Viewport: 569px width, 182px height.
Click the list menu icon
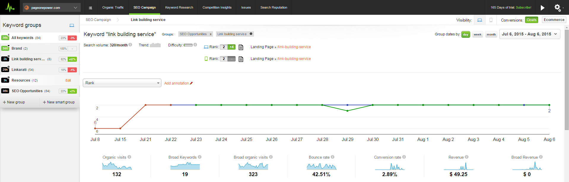tap(90, 8)
